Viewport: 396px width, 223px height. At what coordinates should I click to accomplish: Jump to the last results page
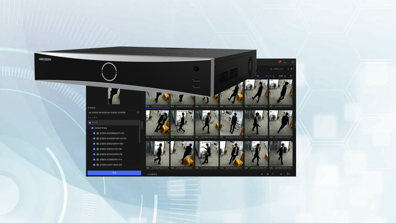click(267, 174)
